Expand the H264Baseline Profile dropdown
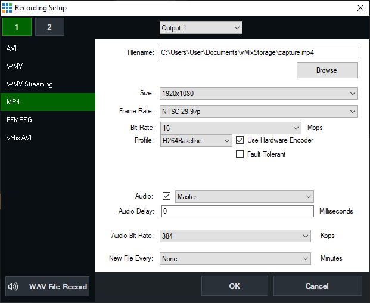 pos(196,141)
